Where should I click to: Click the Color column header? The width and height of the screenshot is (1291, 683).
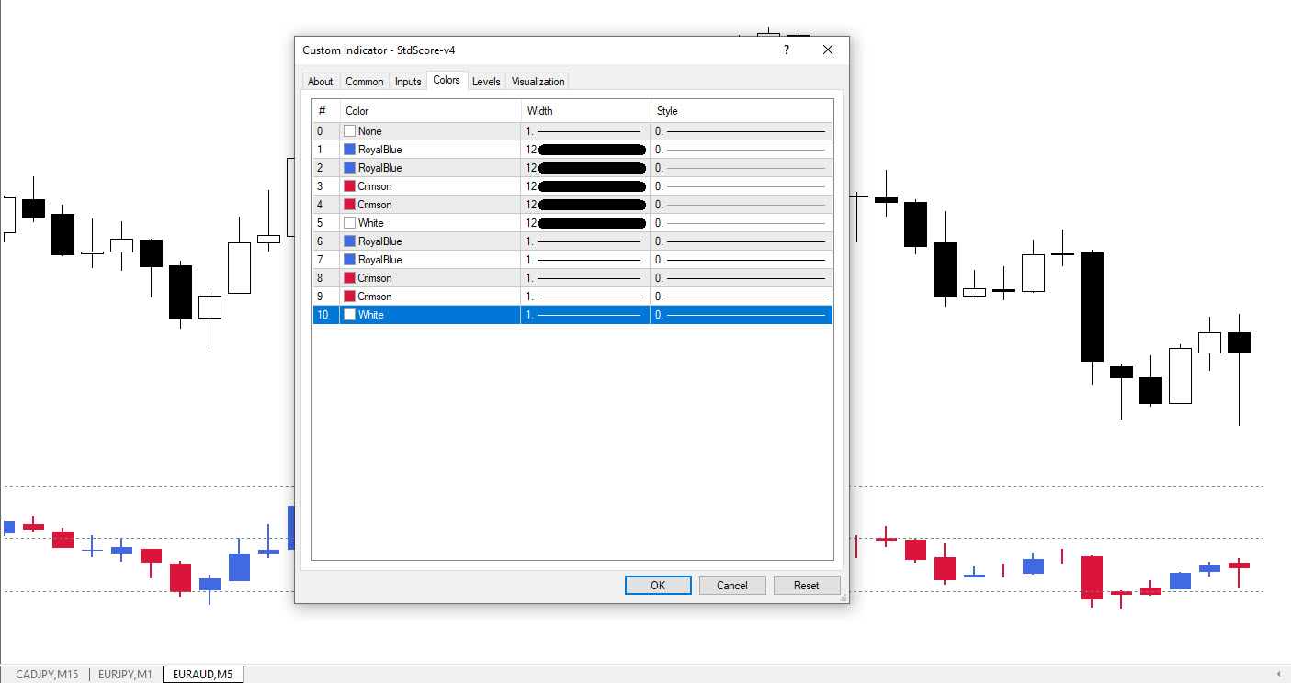pyautogui.click(x=430, y=111)
